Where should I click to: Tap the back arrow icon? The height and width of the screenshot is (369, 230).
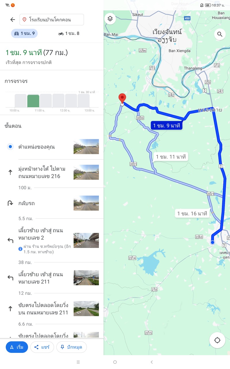point(13,20)
